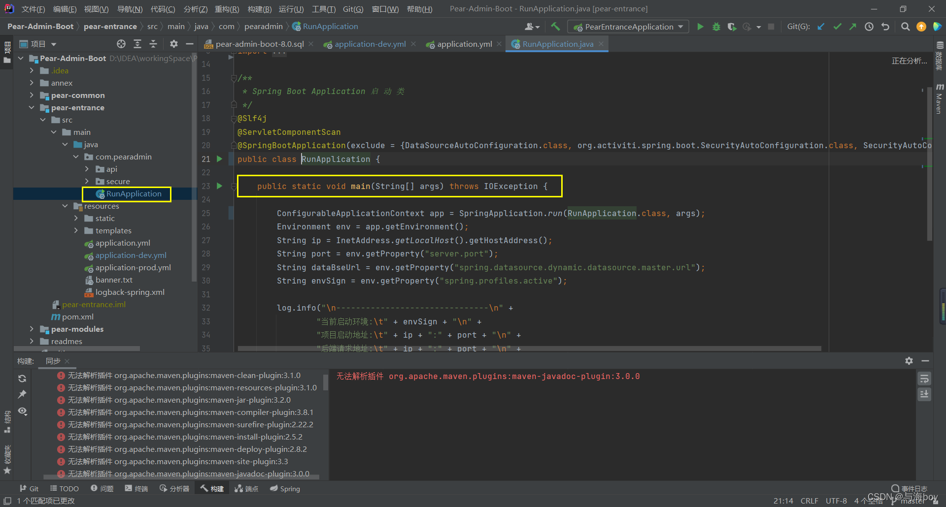This screenshot has height=507, width=946.
Task: Open Search Everywhere magnifier icon
Action: tap(905, 27)
